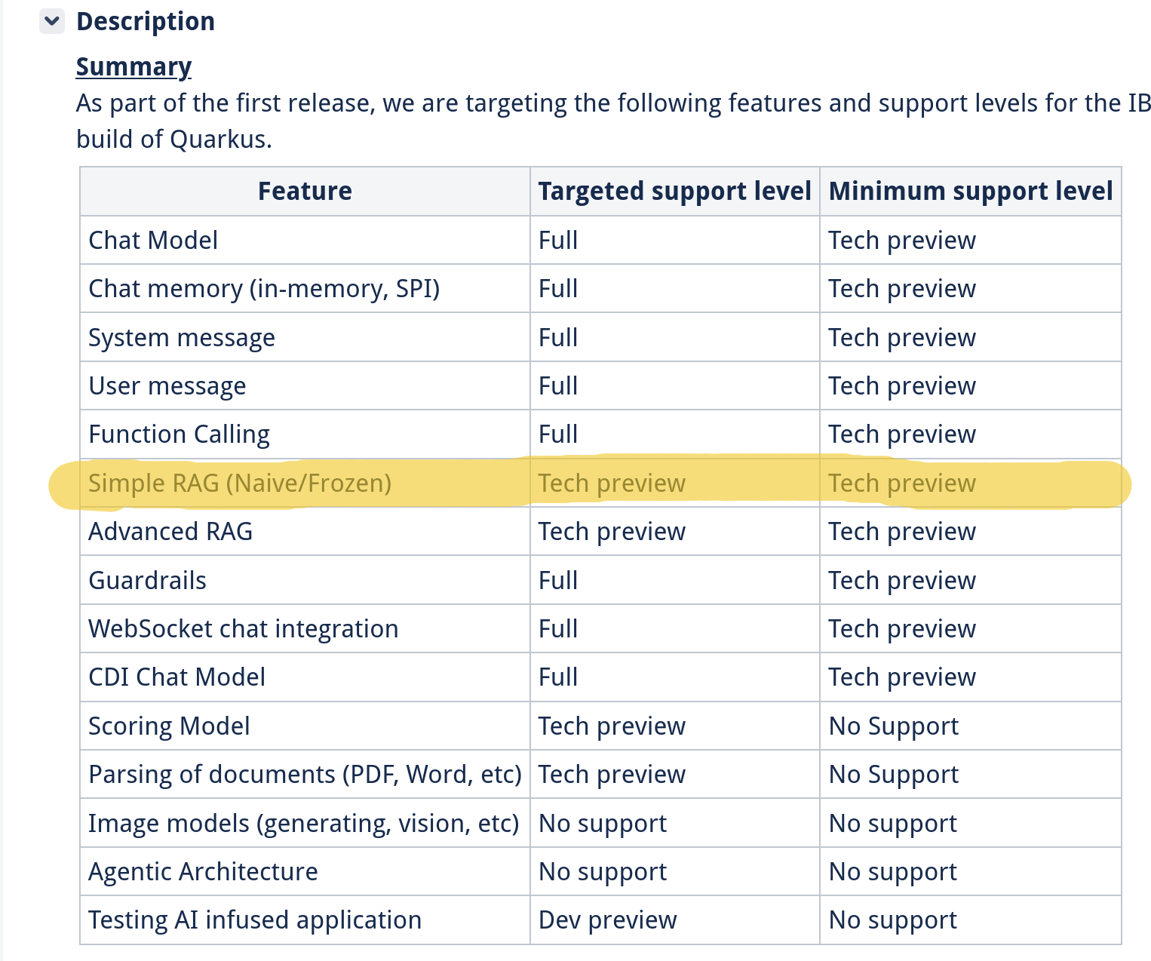The image size is (1151, 961).
Task: Click the Description section heading
Action: click(146, 21)
